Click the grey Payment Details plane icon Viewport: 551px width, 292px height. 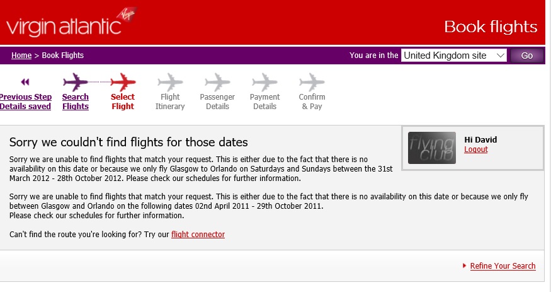(264, 82)
